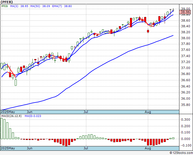Click the 38.60 price axis label

[x=186, y=20]
